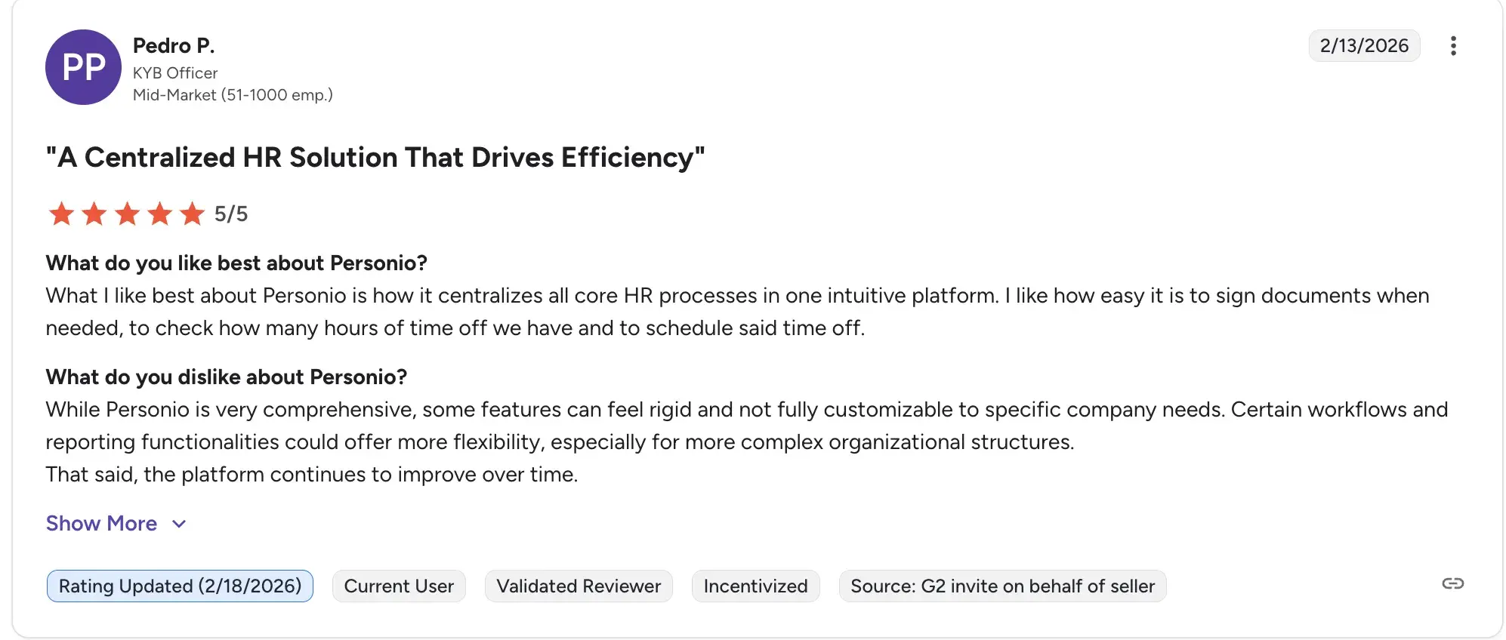This screenshot has width=1506, height=640.
Task: Click the third rating star
Action: click(x=127, y=214)
